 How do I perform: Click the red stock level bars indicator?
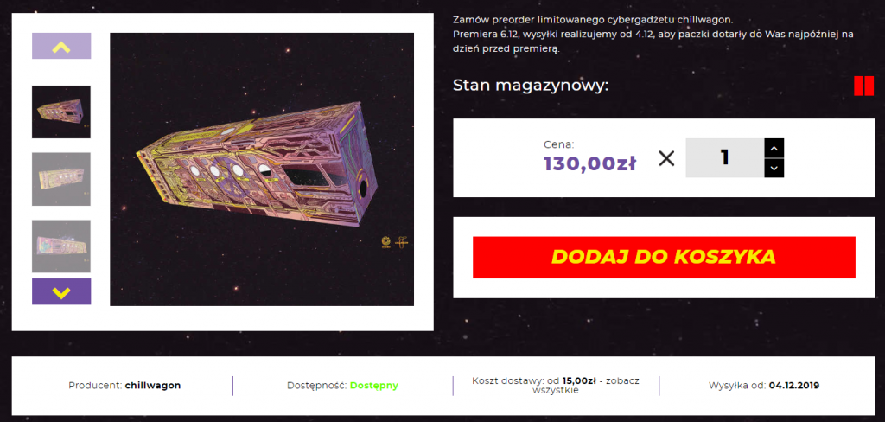(x=863, y=86)
